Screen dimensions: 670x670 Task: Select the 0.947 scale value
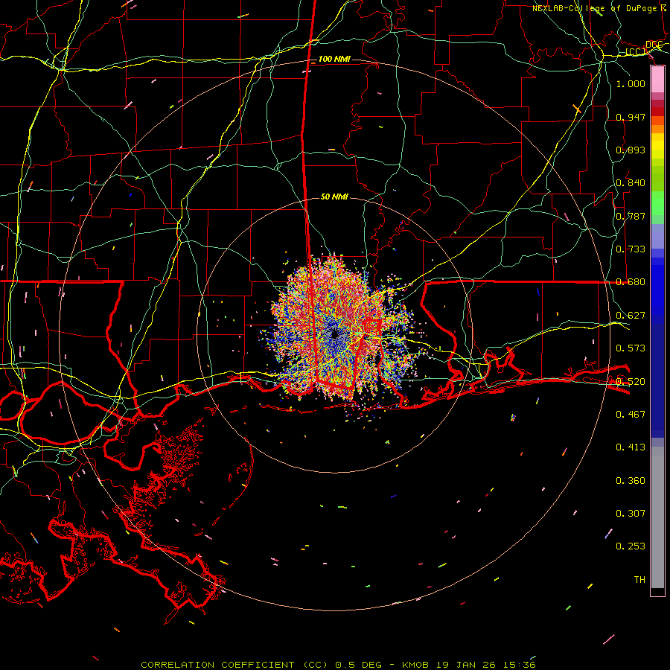[x=631, y=117]
